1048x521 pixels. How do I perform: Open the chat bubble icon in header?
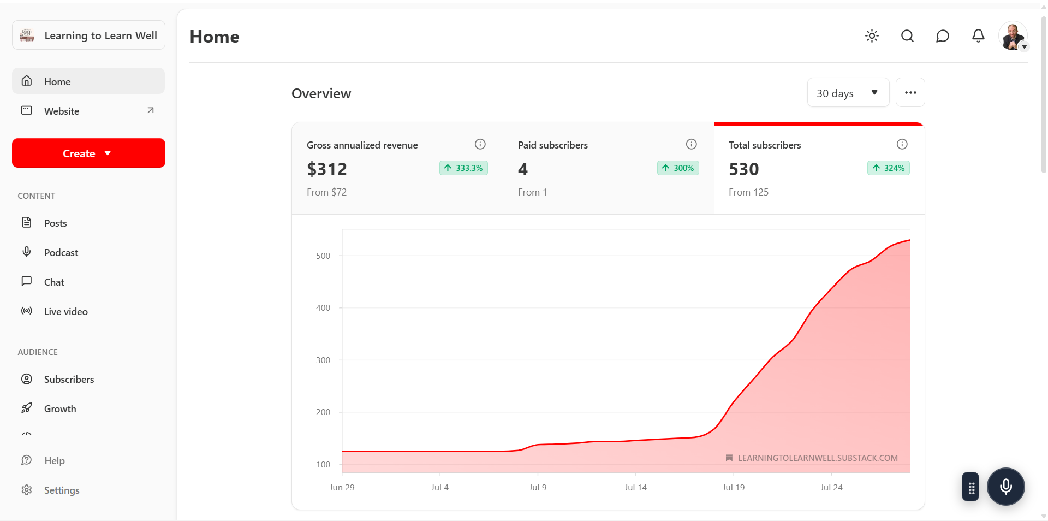[x=943, y=36]
